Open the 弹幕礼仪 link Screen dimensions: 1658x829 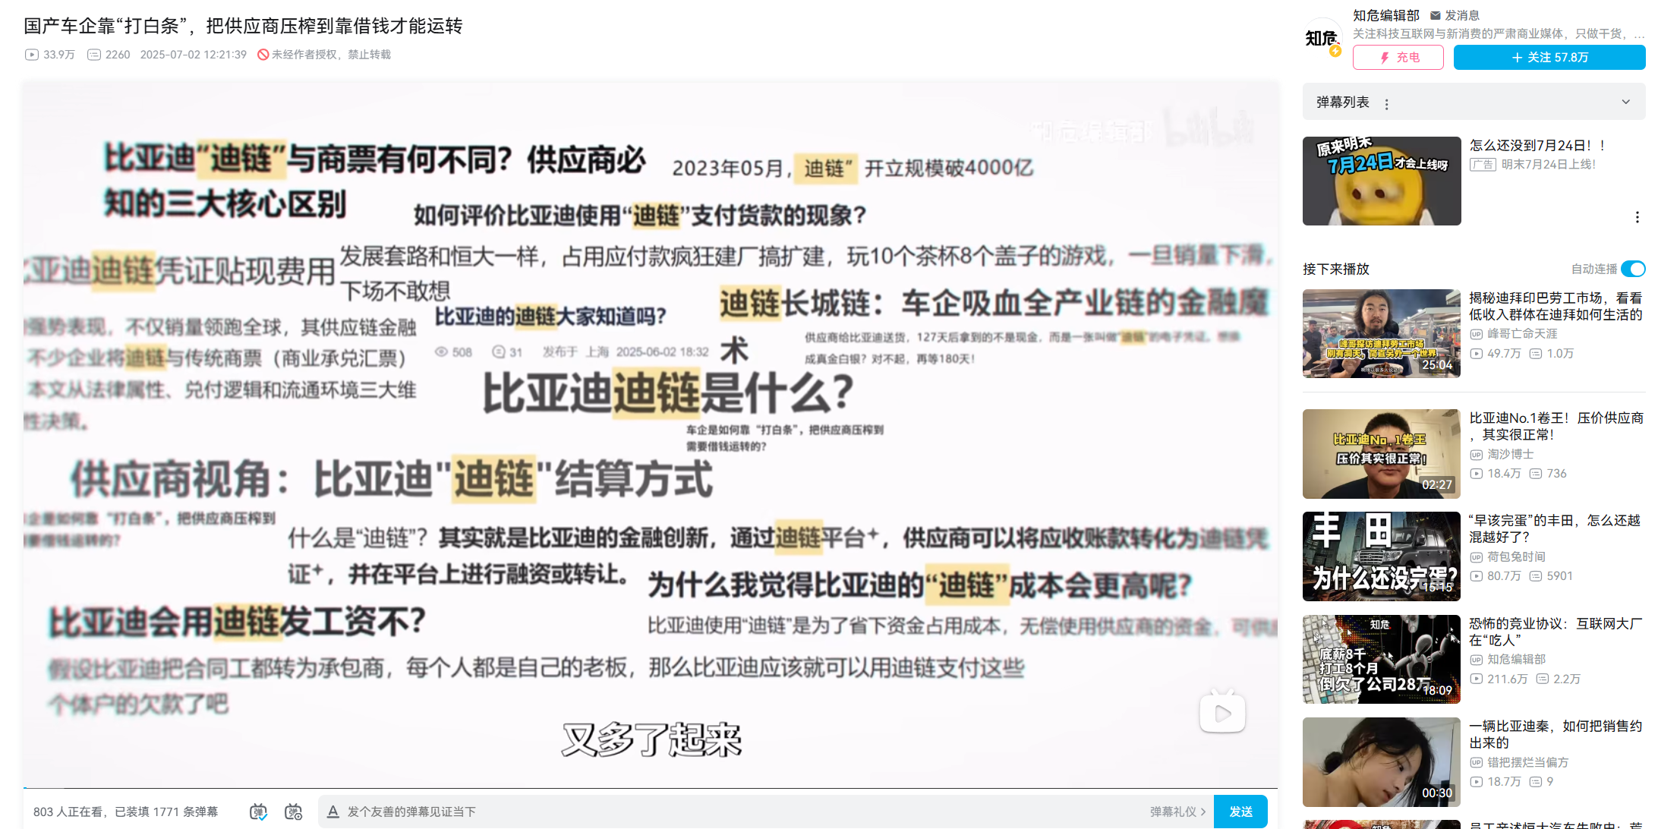1177,812
